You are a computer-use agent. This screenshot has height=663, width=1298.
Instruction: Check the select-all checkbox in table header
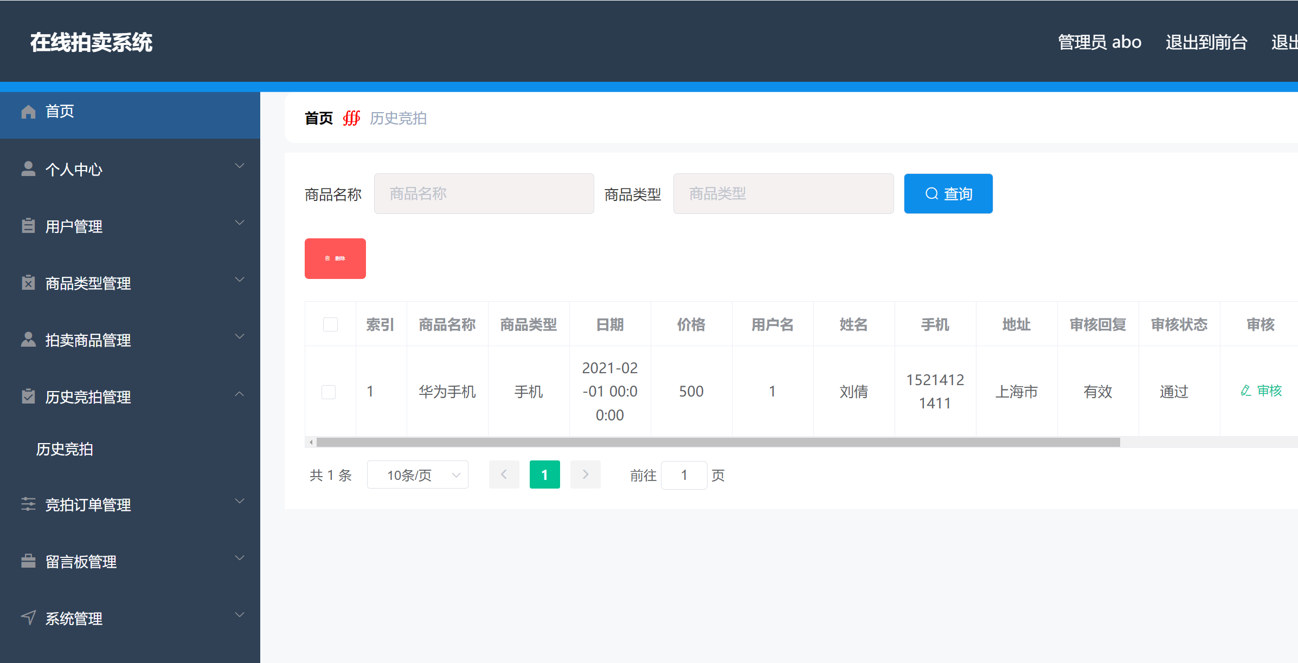pos(330,324)
